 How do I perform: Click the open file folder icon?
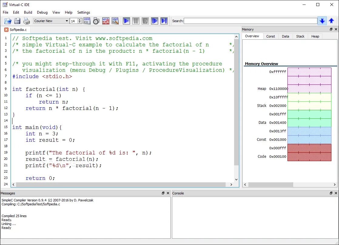pyautogui.click(x=8, y=21)
